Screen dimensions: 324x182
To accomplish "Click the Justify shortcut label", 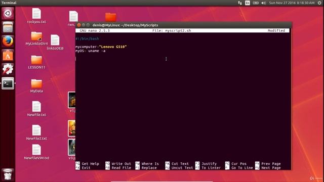I will (x=209, y=164).
